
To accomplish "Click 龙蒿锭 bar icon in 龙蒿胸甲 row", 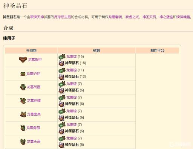I will click(x=62, y=57).
